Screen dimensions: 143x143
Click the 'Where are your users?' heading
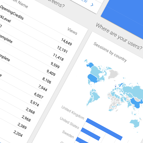tap(119, 36)
